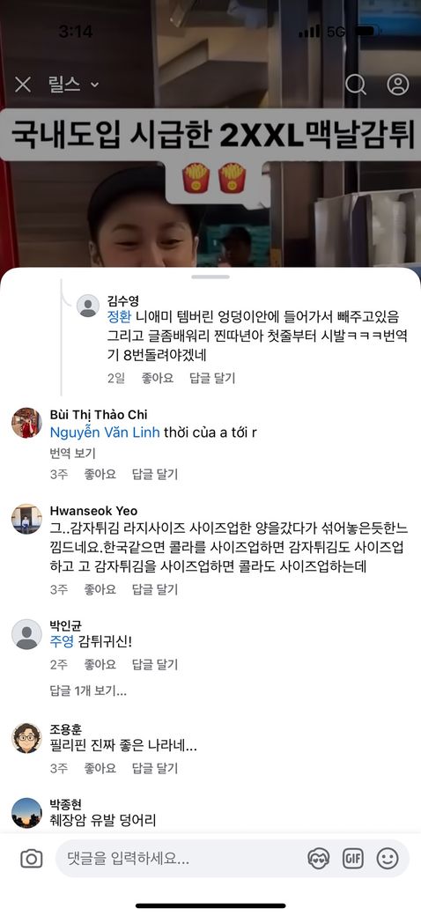Reply to 박인균's comment via 답글 달기

click(155, 664)
